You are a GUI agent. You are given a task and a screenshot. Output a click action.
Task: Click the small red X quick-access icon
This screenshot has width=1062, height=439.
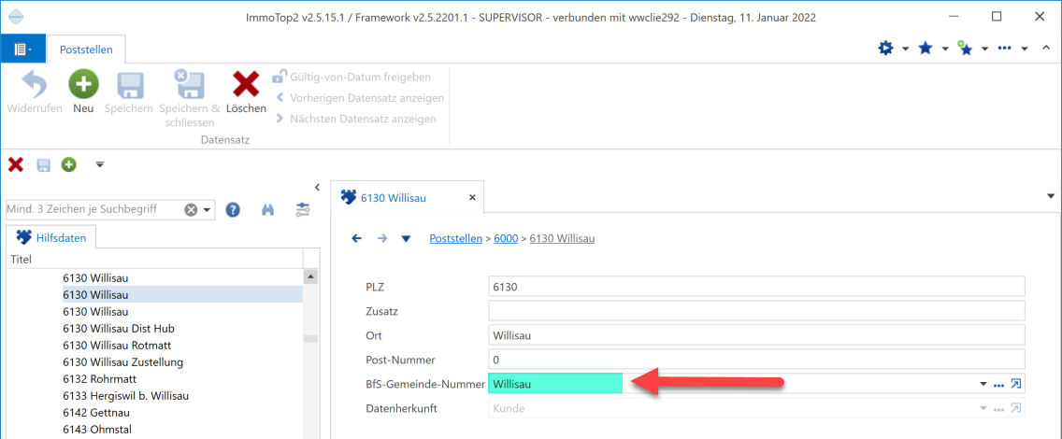tap(16, 164)
